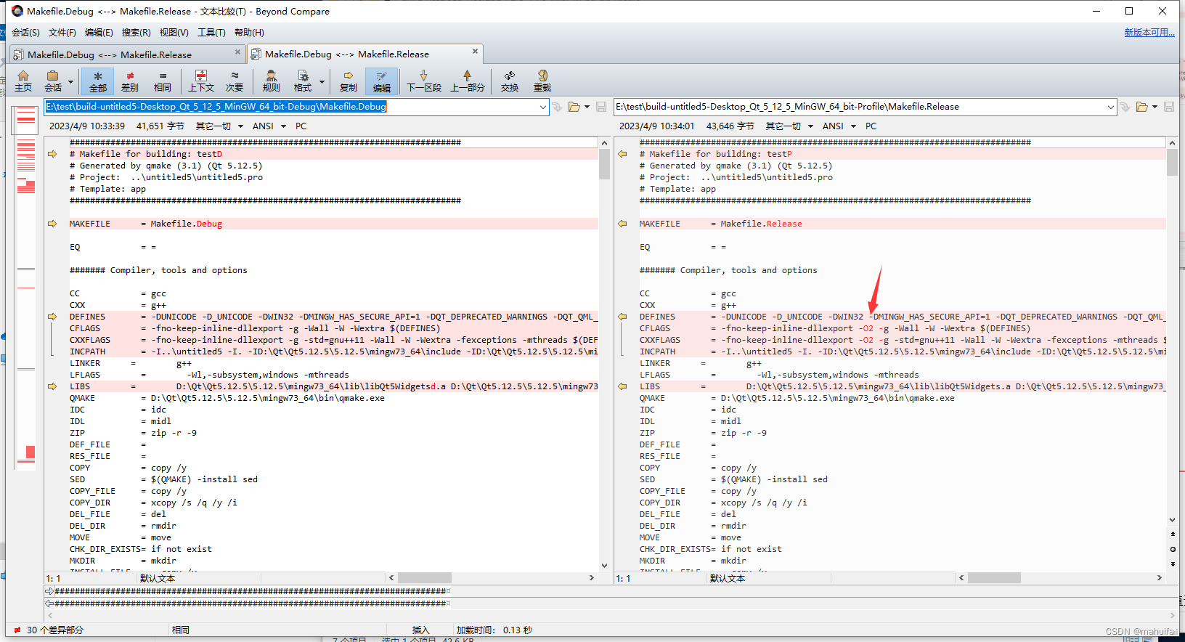The height and width of the screenshot is (642, 1185).
Task: Open right file path history dropdown
Action: tap(1110, 107)
